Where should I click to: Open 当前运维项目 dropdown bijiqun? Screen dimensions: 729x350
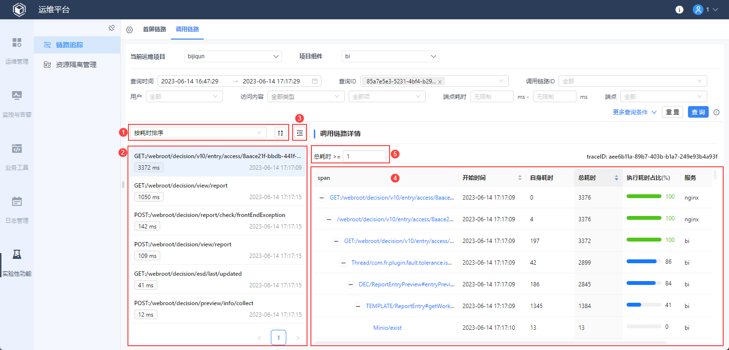coord(233,56)
